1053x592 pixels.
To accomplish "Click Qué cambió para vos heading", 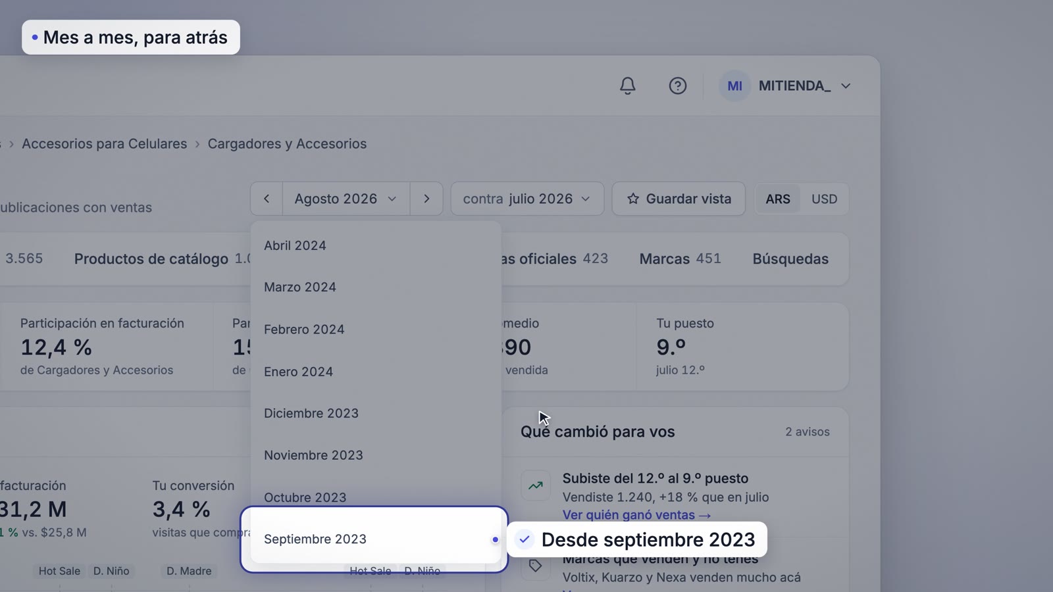I will pos(598,432).
